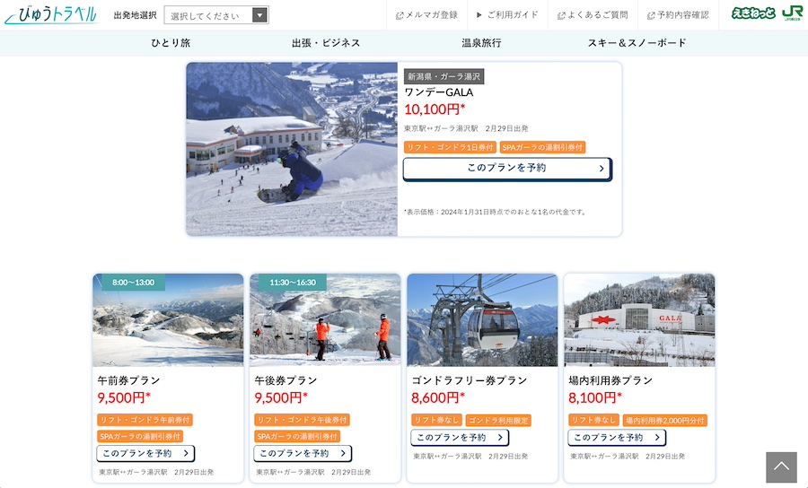The image size is (808, 488).
Task: Click the びゅうトラベル logo
Action: click(51, 15)
